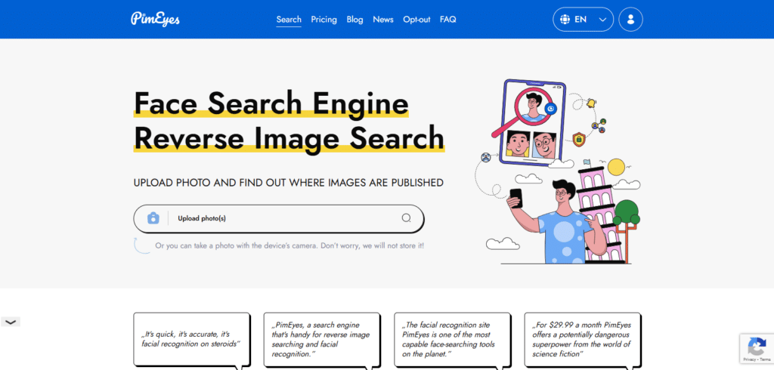Go to the Pricing page
774x370 pixels.
tap(324, 20)
